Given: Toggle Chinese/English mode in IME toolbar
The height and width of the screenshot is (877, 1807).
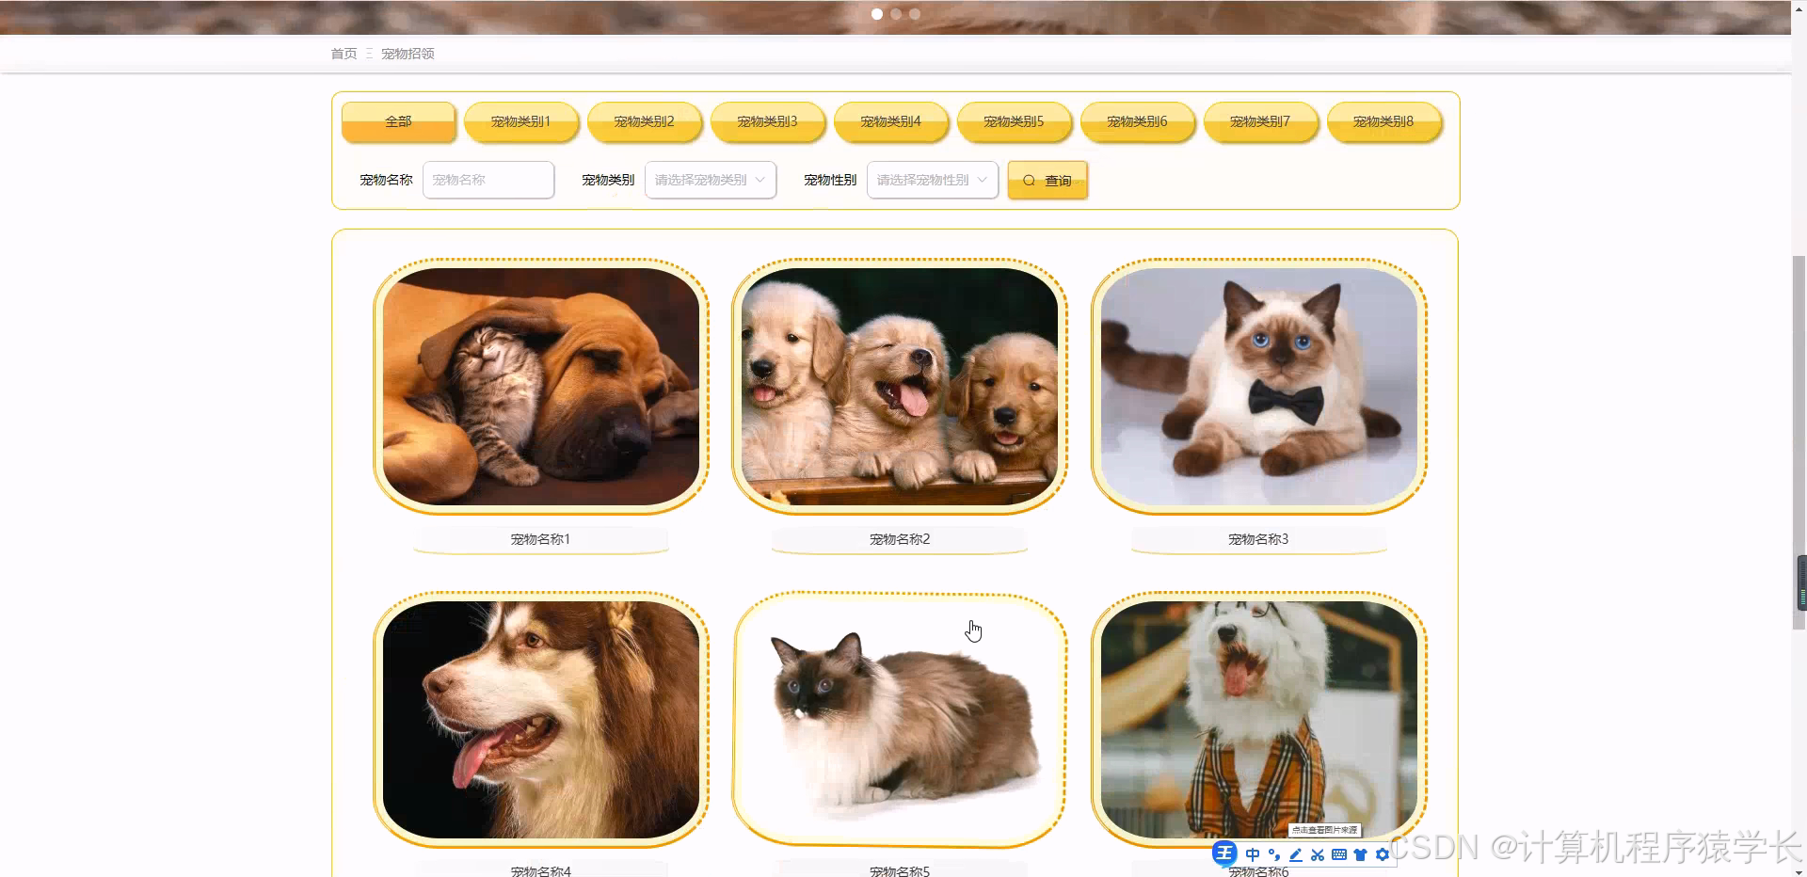Looking at the screenshot, I should (x=1253, y=854).
